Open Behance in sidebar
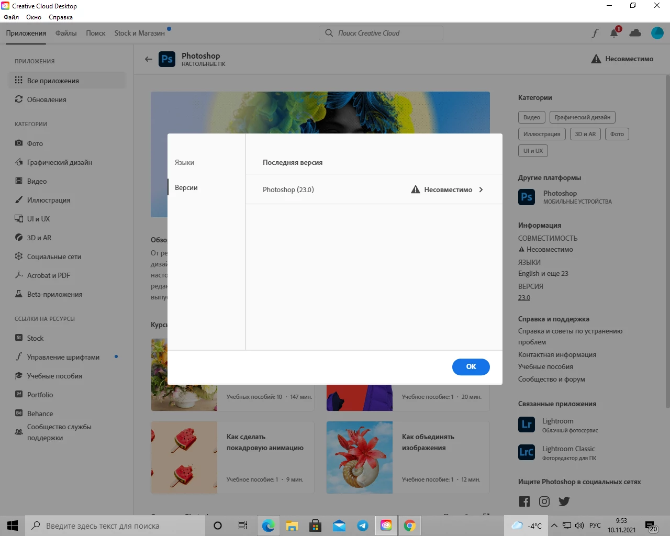Viewport: 670px width, 536px height. [68, 414]
